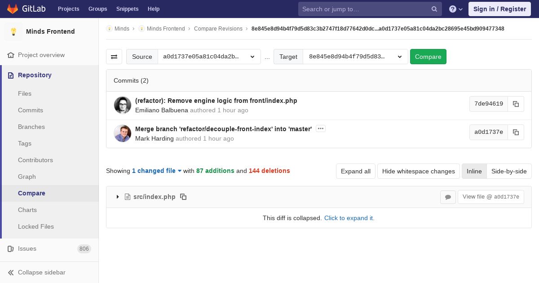
Task: Open the Target revision dropdown
Action: (x=355, y=57)
